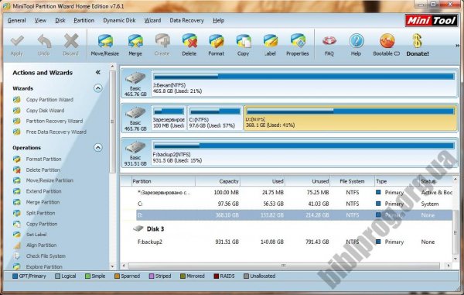
Task: Launch Partition Recovery Wizard
Action: (54, 121)
